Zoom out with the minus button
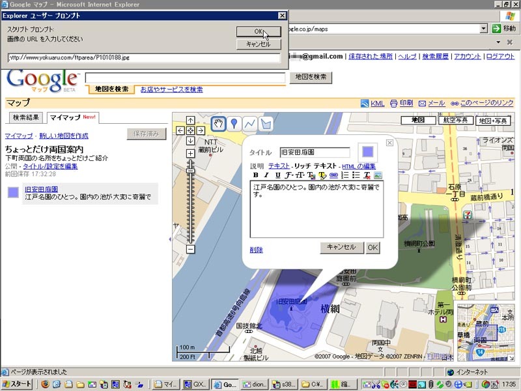Screen dimensions: 521x391 point(190,249)
